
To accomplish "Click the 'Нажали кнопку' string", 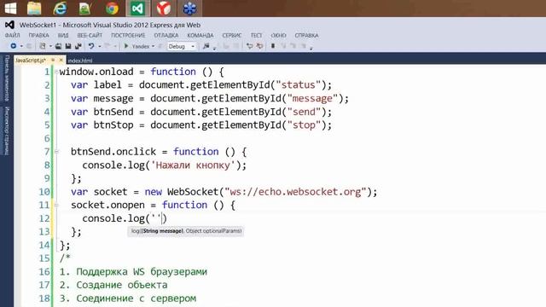I will click(193, 165).
